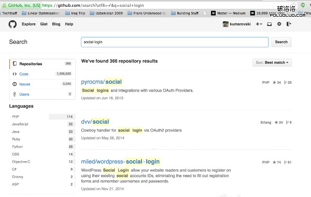This screenshot has width=311, height=197.
Task: Open kumarovski profile avatar
Action: [x=225, y=24]
